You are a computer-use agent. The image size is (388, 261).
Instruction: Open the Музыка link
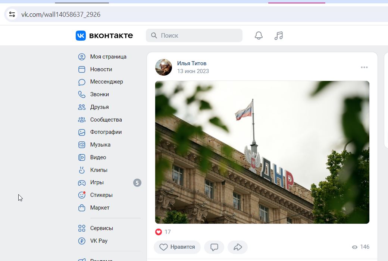[100, 145]
